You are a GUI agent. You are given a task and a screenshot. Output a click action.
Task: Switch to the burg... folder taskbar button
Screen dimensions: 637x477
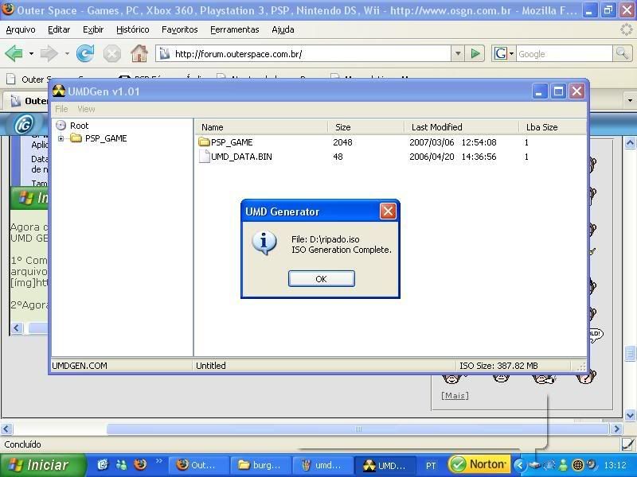(x=261, y=465)
